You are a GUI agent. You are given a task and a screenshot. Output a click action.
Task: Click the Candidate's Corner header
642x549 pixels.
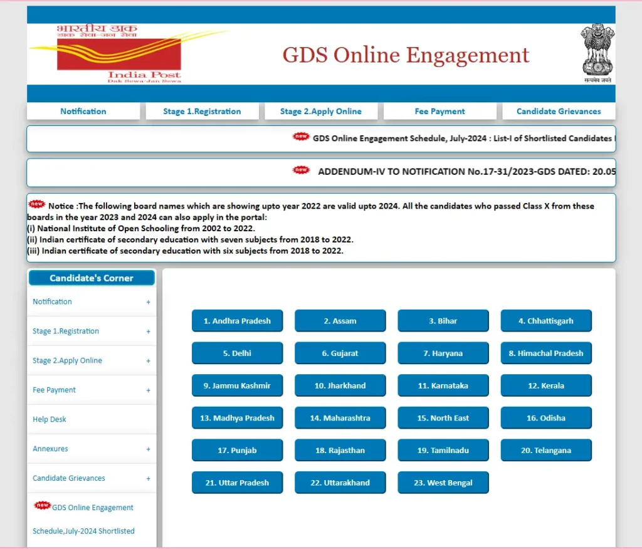[x=92, y=278]
